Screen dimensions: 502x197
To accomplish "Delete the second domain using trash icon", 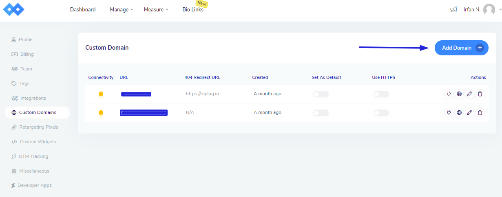I will (x=480, y=113).
